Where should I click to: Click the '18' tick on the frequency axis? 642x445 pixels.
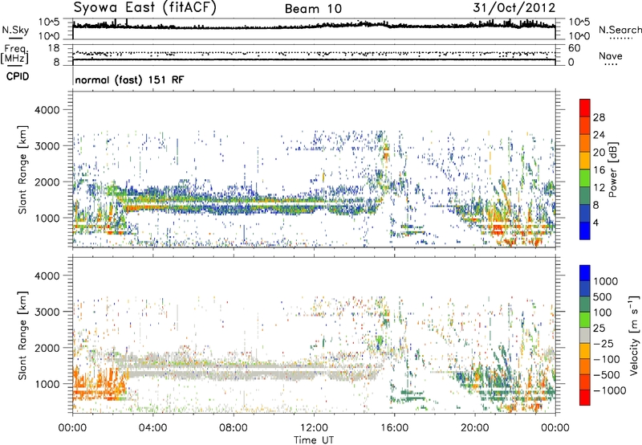pyautogui.click(x=54, y=48)
